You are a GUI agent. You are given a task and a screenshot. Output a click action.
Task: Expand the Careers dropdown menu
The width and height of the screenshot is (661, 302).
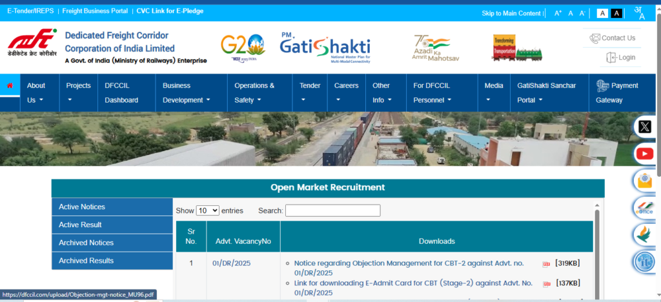click(x=346, y=92)
